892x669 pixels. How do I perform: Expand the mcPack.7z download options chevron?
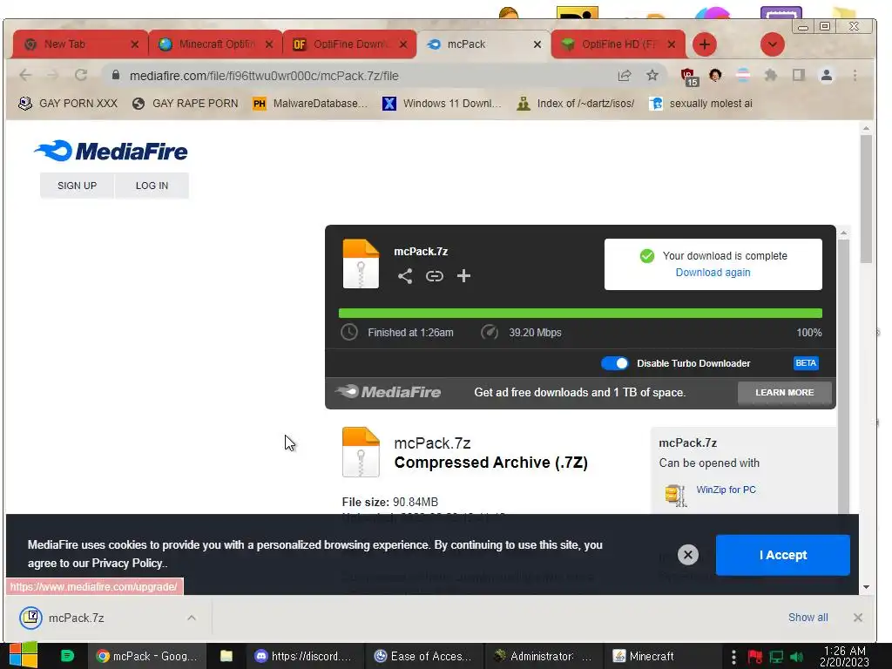pos(192,618)
